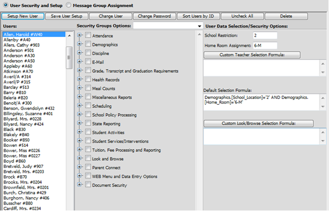Screen dimensions: 329x211
Task: Tick the Document Security checkbox
Action: (88, 185)
